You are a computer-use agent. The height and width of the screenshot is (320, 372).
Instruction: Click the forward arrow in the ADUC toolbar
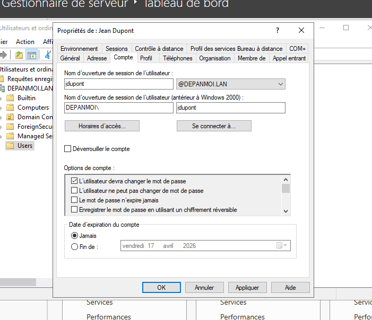click(x=3, y=55)
